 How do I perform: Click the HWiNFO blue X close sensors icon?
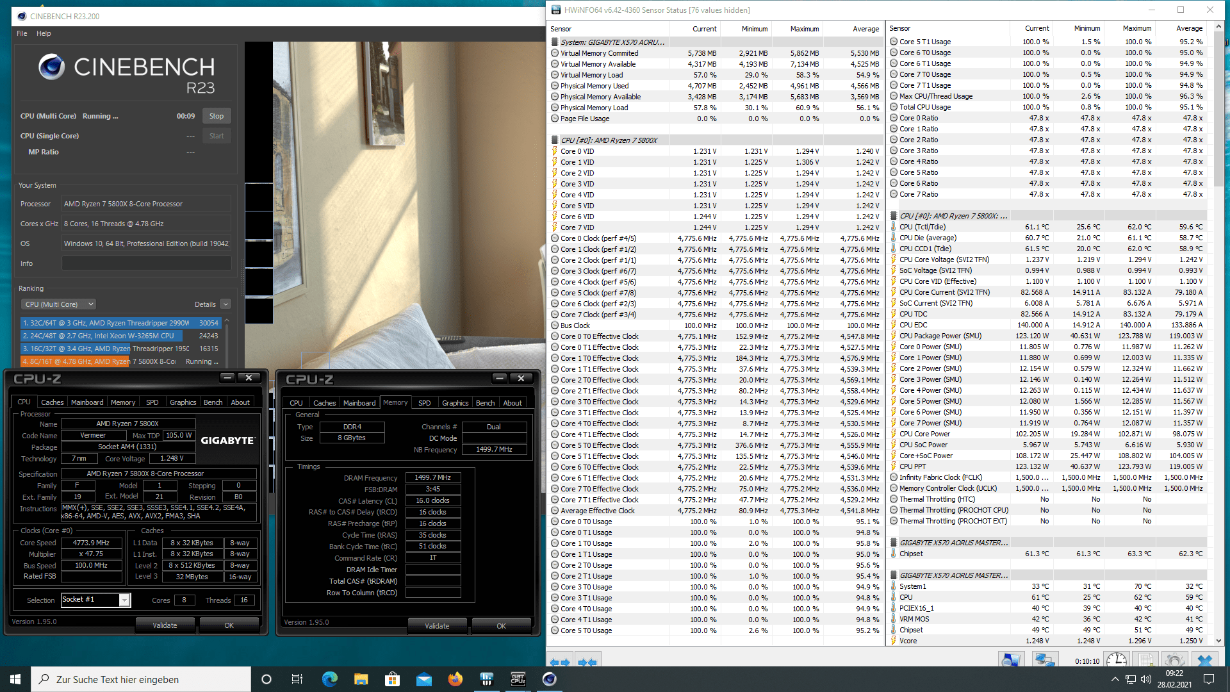(x=1205, y=661)
